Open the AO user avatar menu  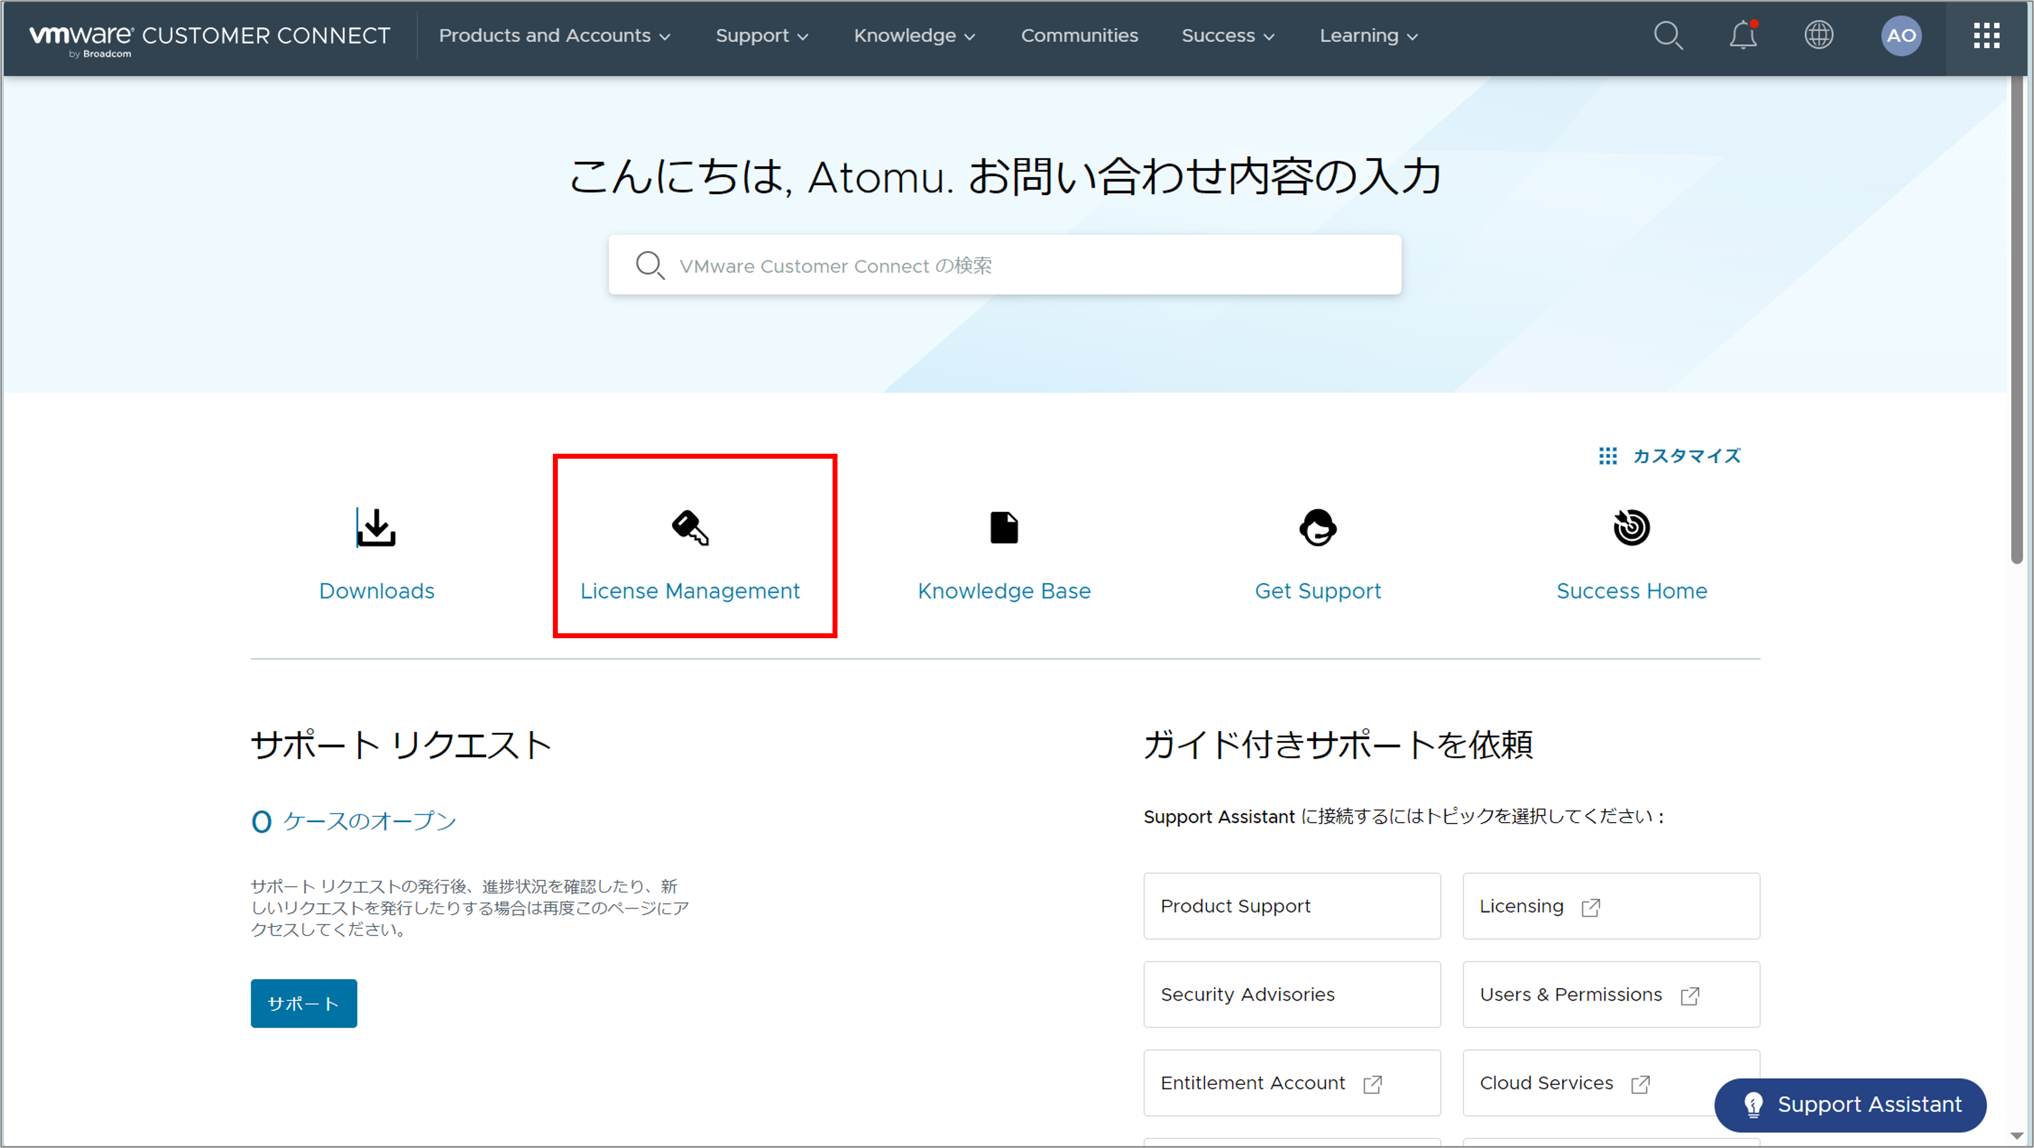pyautogui.click(x=1901, y=36)
